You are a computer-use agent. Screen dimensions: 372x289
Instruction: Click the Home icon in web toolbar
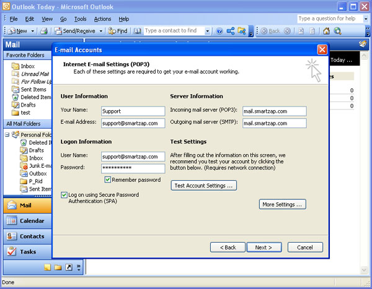click(327, 31)
